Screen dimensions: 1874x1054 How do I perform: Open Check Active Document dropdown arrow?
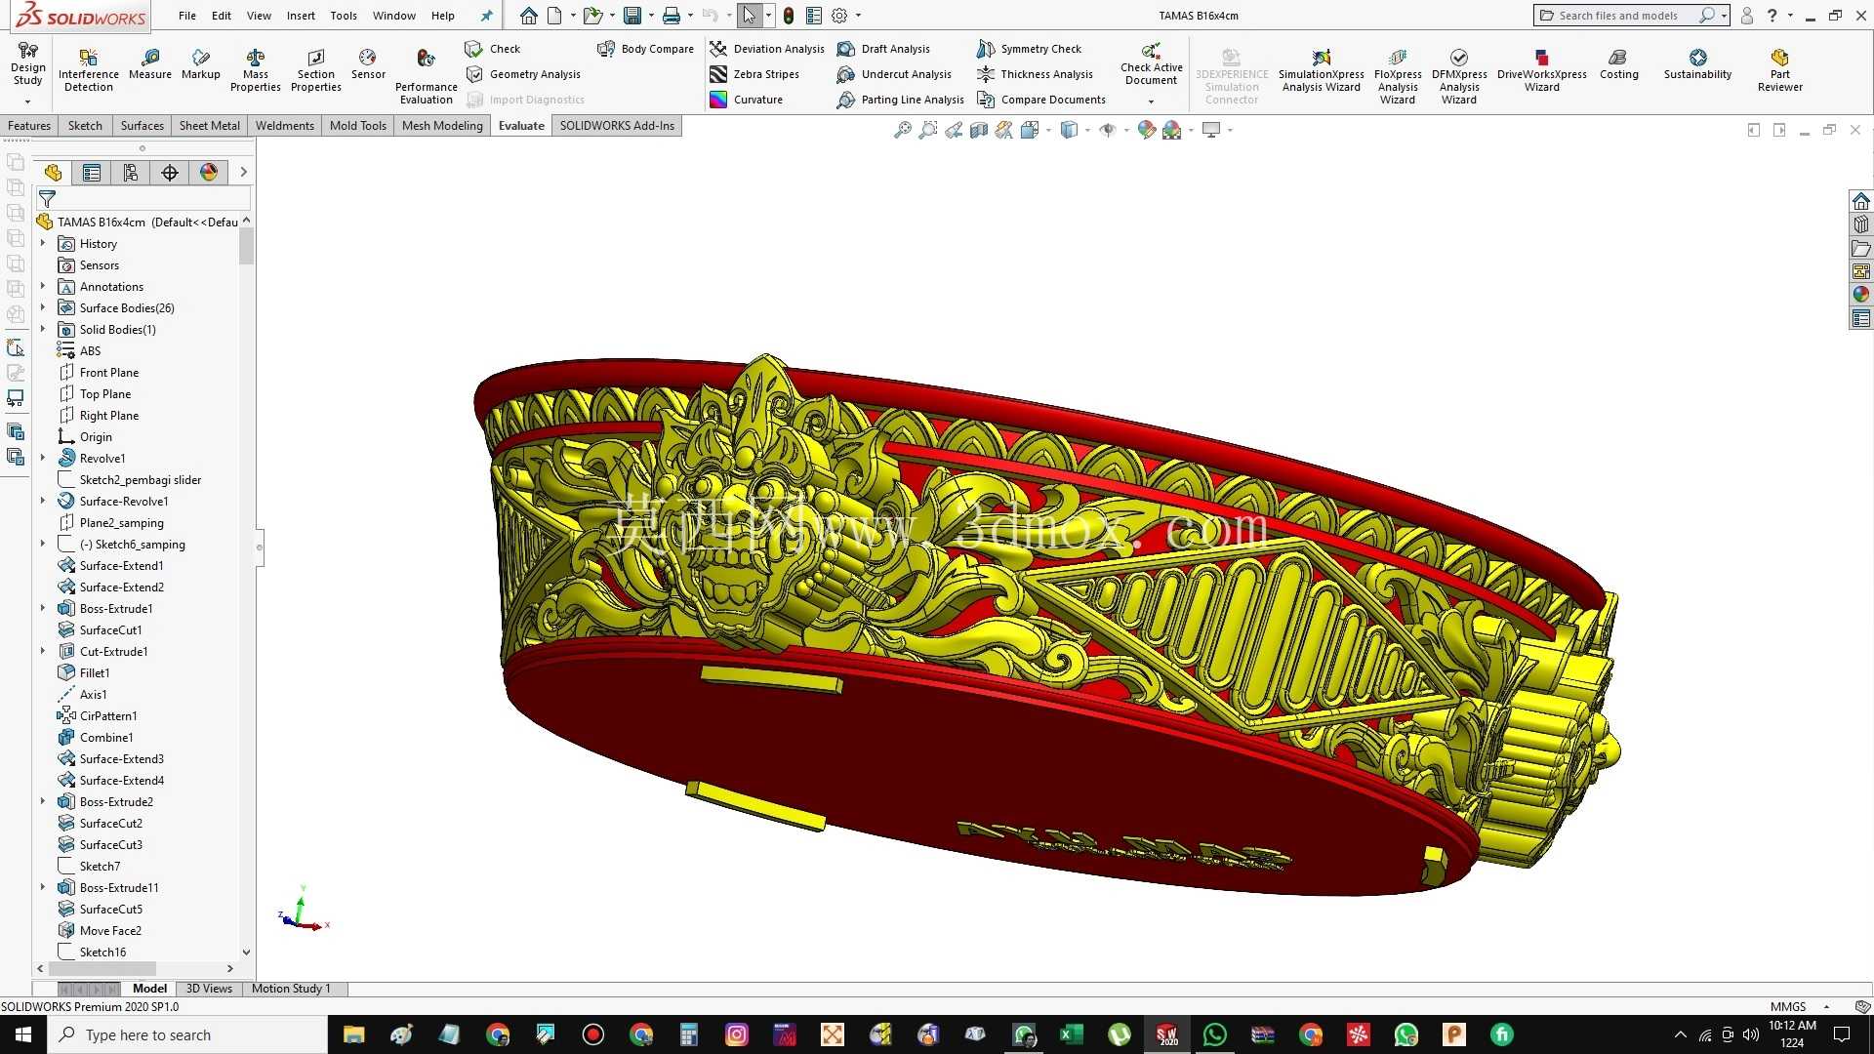click(1151, 101)
